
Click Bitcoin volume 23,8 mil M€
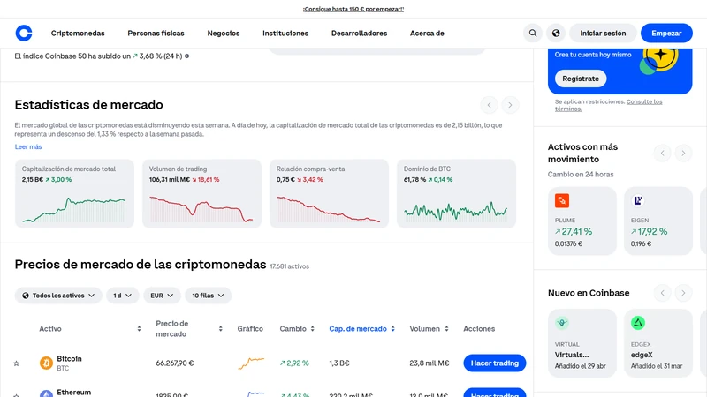(x=430, y=363)
